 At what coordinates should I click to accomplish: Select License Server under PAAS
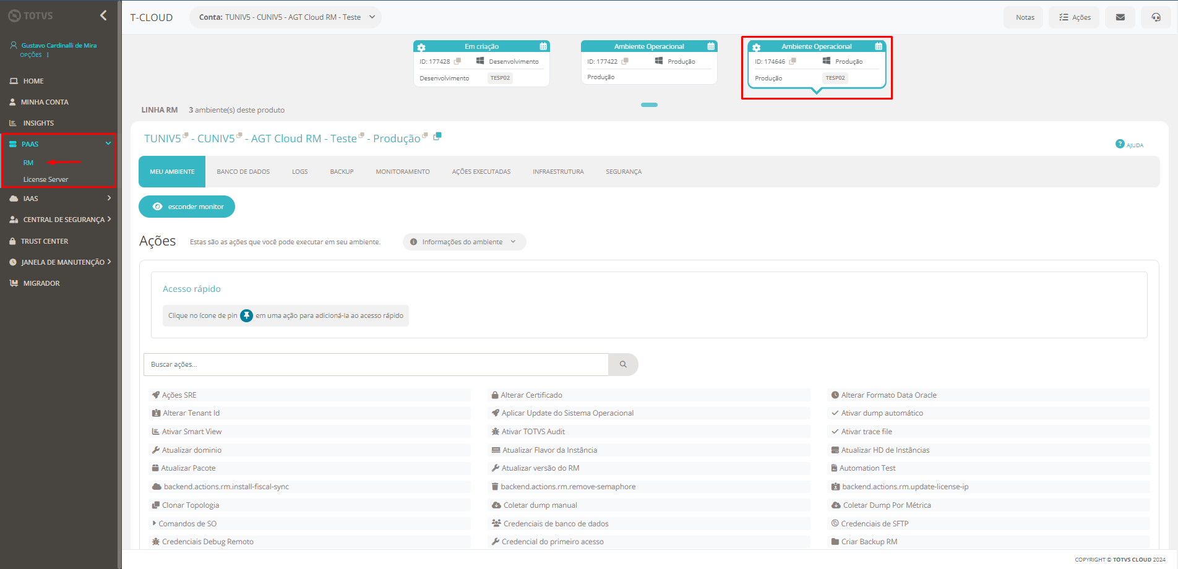[46, 179]
